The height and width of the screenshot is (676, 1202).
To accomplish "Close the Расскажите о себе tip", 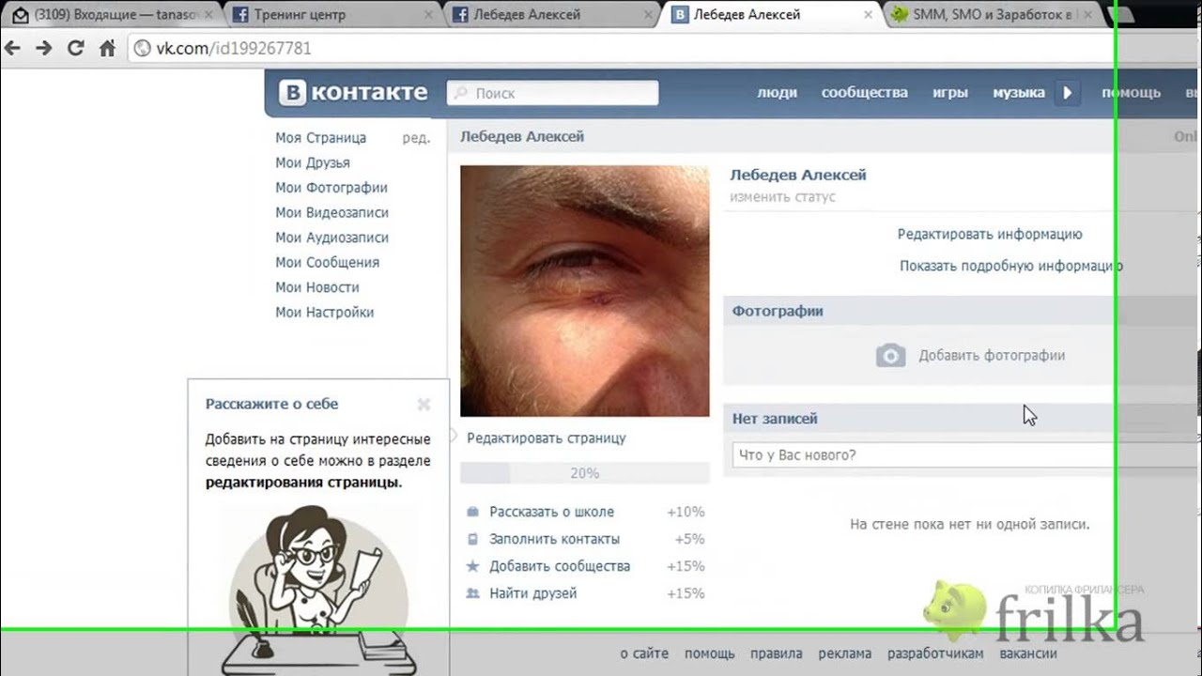I will 424,404.
